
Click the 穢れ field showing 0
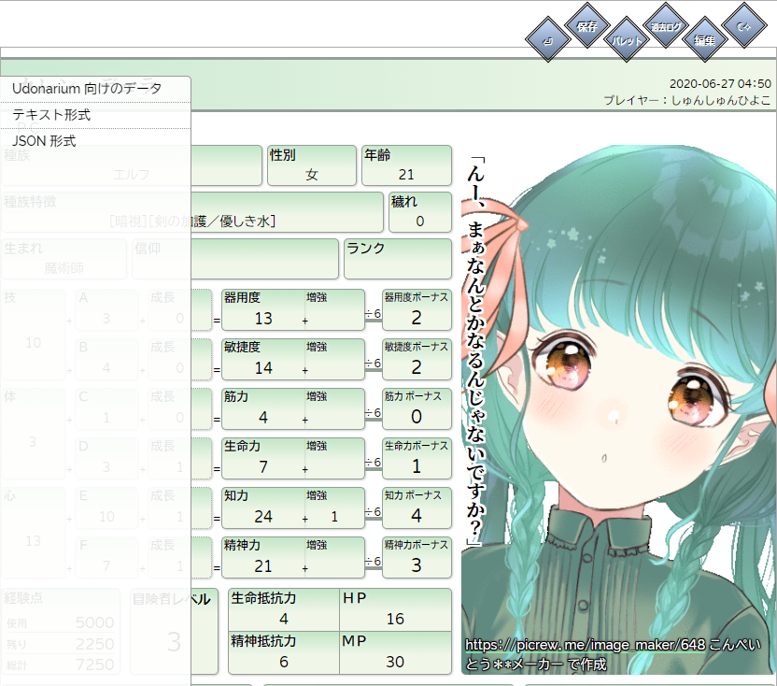coord(419,212)
